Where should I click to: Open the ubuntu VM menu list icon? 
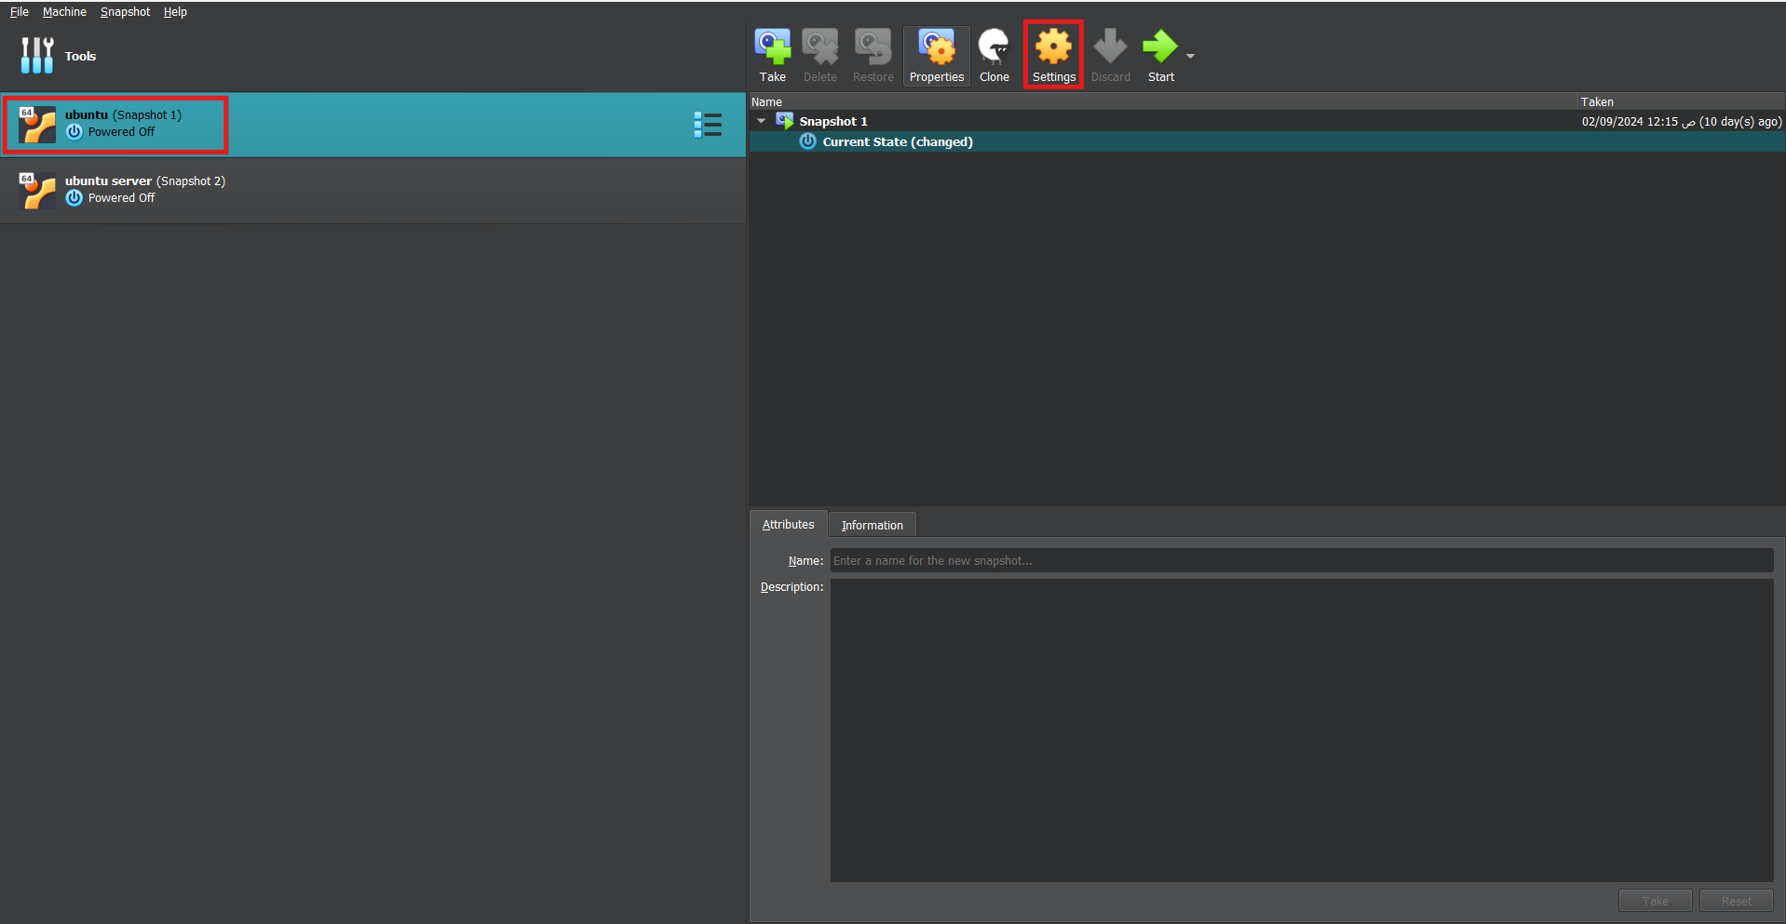(x=708, y=125)
